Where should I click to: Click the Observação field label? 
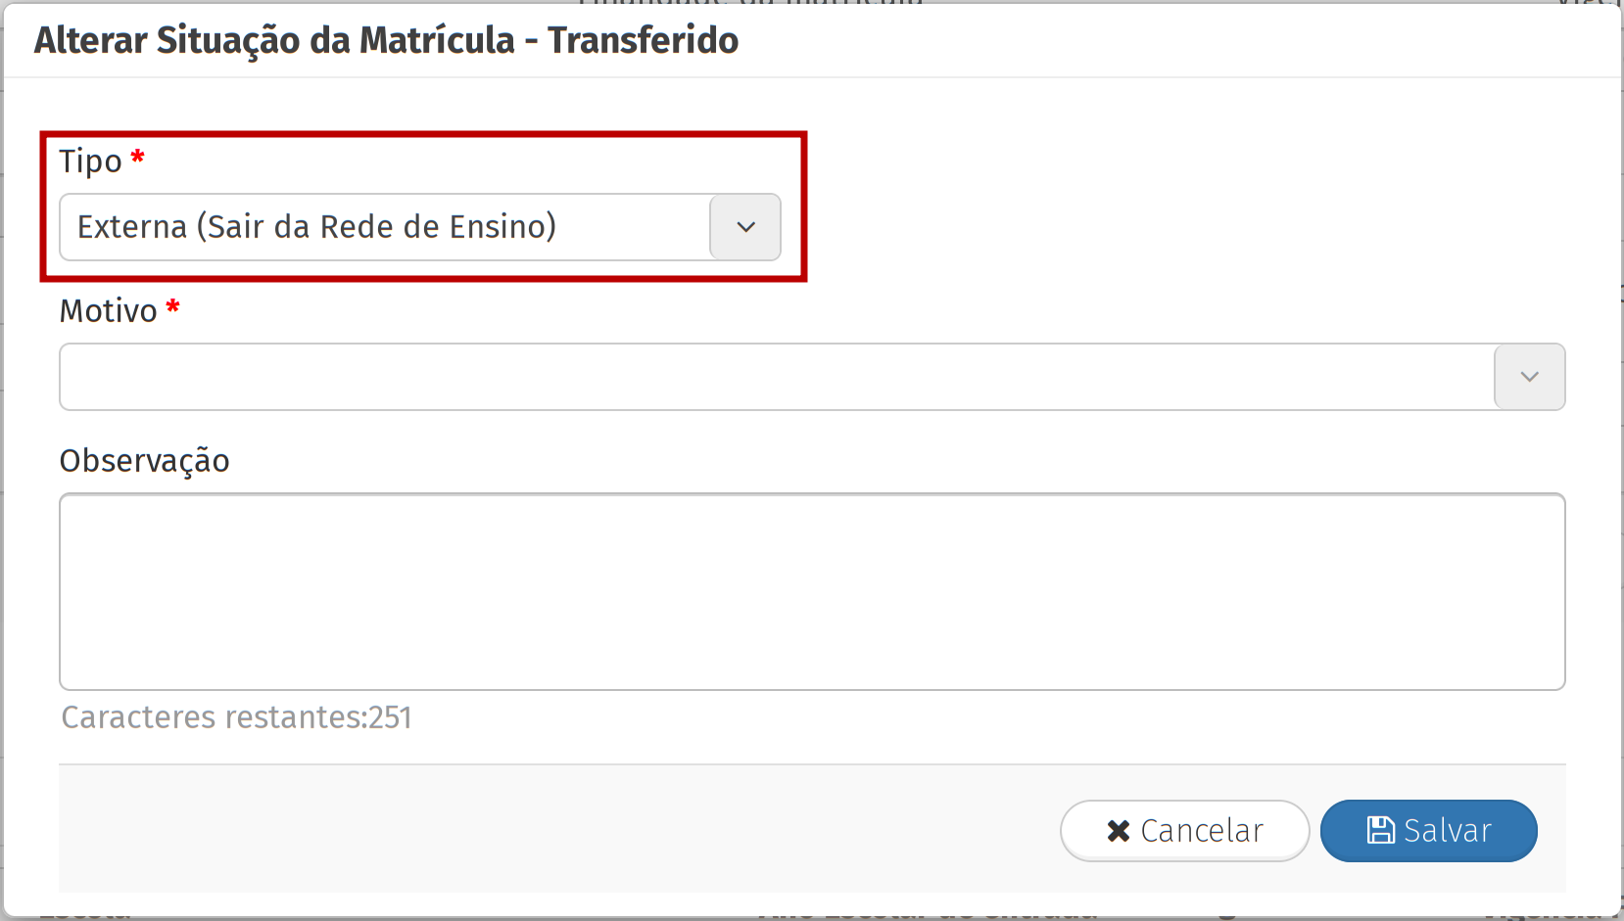pyautogui.click(x=144, y=461)
